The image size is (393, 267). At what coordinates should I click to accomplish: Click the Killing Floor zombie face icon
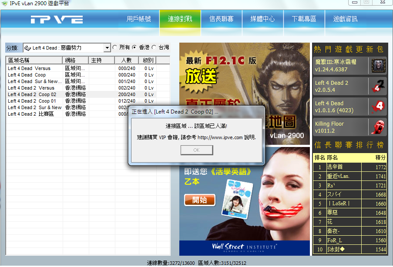pos(378,127)
